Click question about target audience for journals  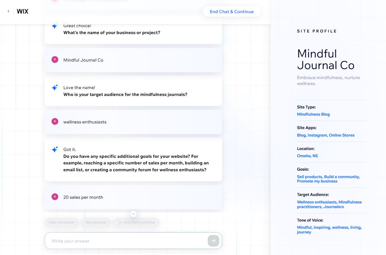coord(125,95)
